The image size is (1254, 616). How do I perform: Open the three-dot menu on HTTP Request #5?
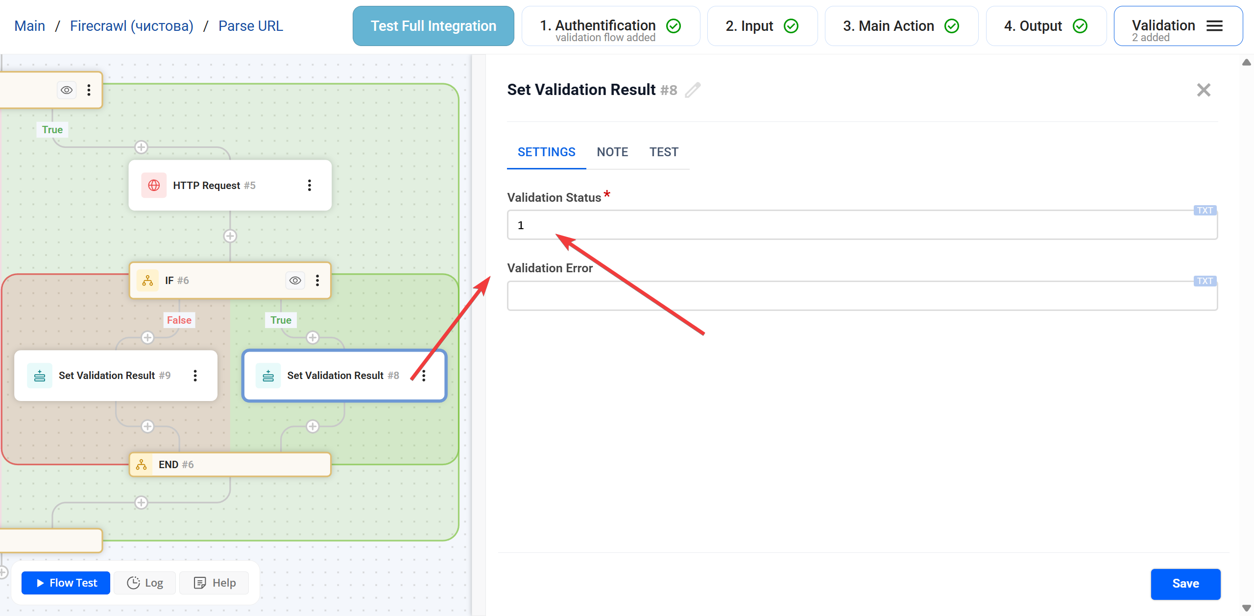[309, 186]
